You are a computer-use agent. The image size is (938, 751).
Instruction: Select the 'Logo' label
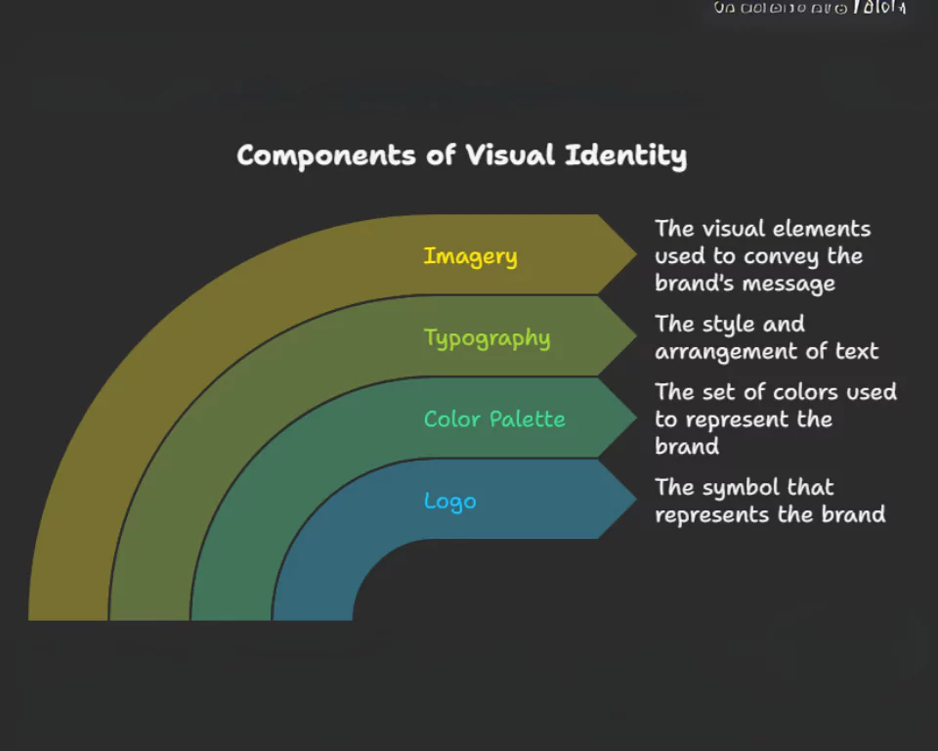(x=449, y=502)
